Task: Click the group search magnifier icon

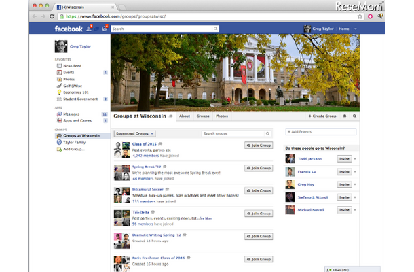Action: [354, 116]
